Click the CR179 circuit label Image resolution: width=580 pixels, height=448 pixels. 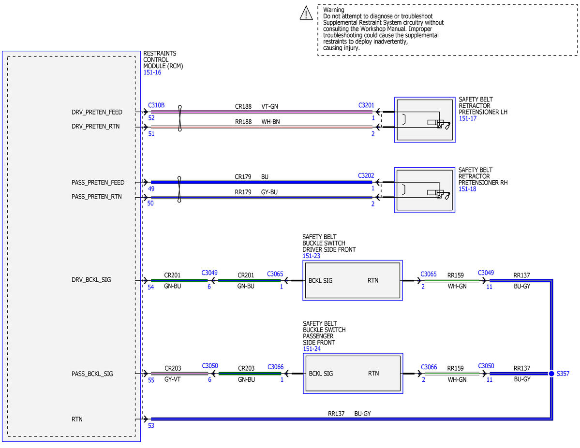243,177
